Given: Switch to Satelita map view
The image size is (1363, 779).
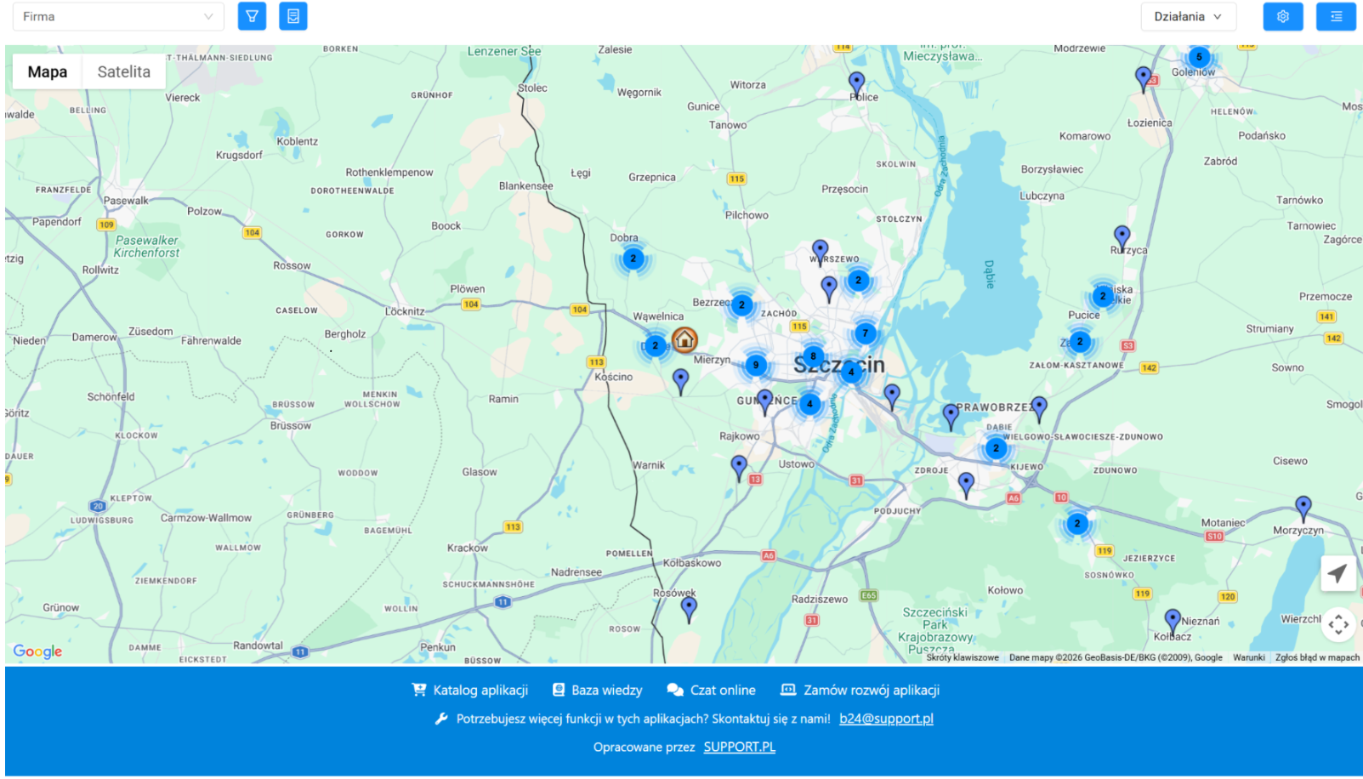Looking at the screenshot, I should pos(123,72).
